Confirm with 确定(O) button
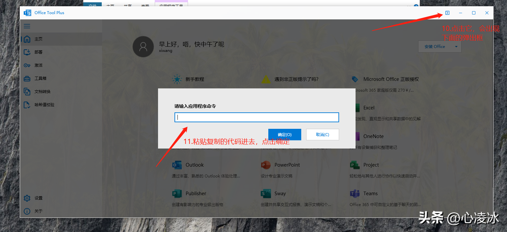Screen dimensions: 507x232 (285, 135)
